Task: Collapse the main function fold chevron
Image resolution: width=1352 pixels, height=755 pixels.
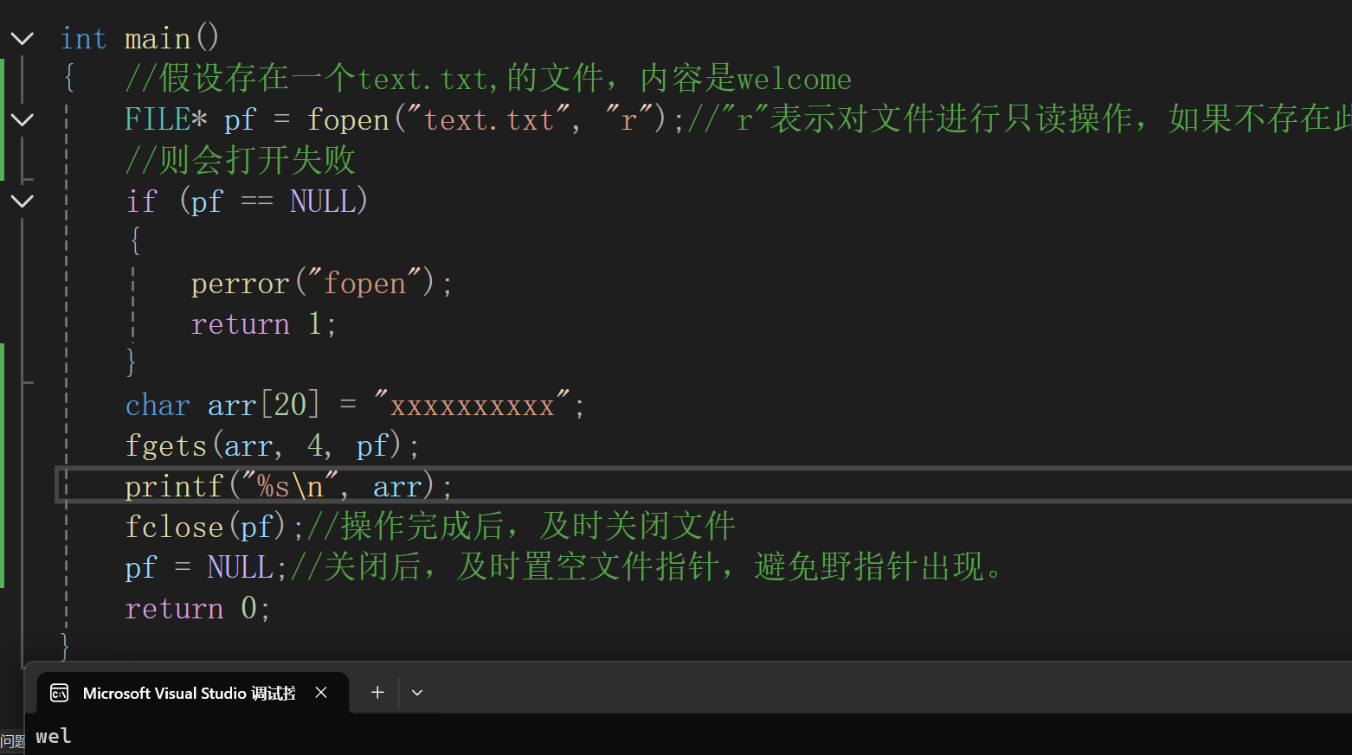Action: [22, 38]
